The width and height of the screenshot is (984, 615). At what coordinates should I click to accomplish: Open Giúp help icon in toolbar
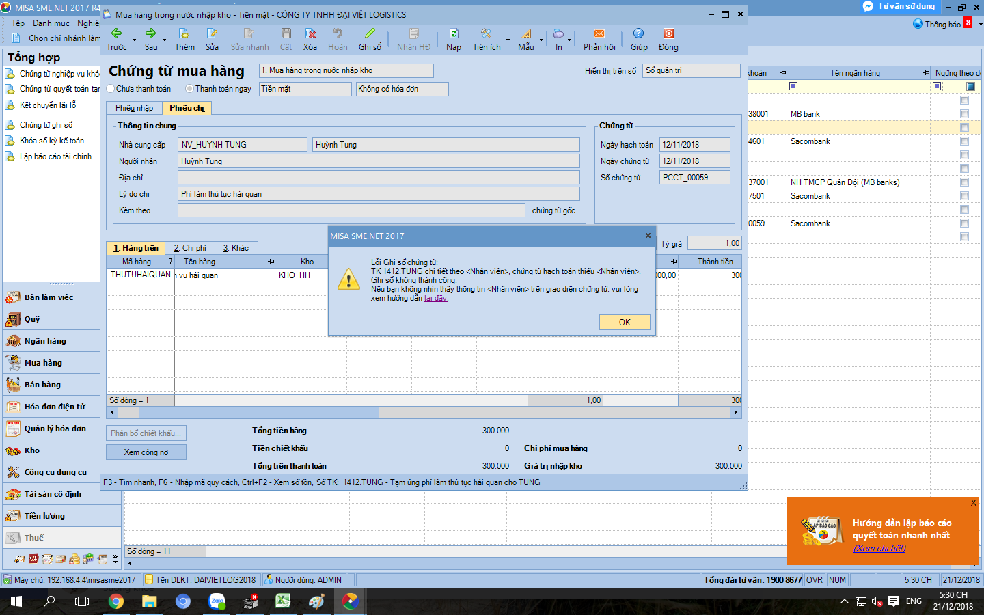pos(638,34)
